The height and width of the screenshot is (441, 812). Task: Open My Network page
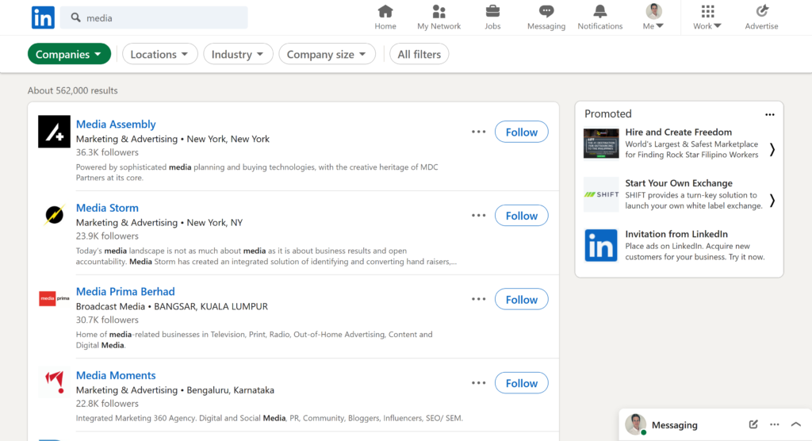[x=439, y=17]
